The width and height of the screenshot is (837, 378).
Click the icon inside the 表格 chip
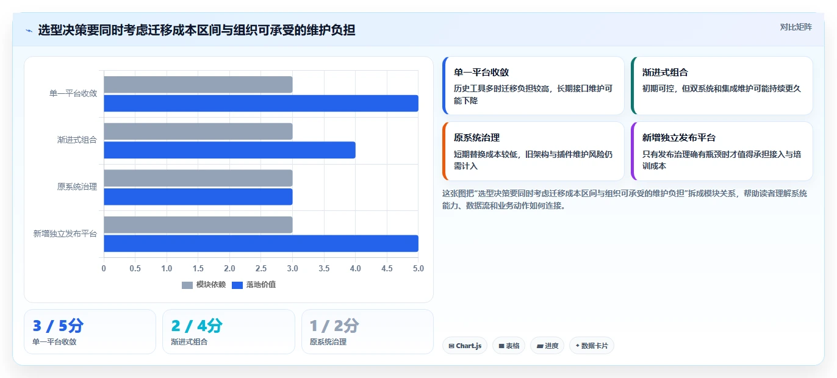tap(501, 346)
